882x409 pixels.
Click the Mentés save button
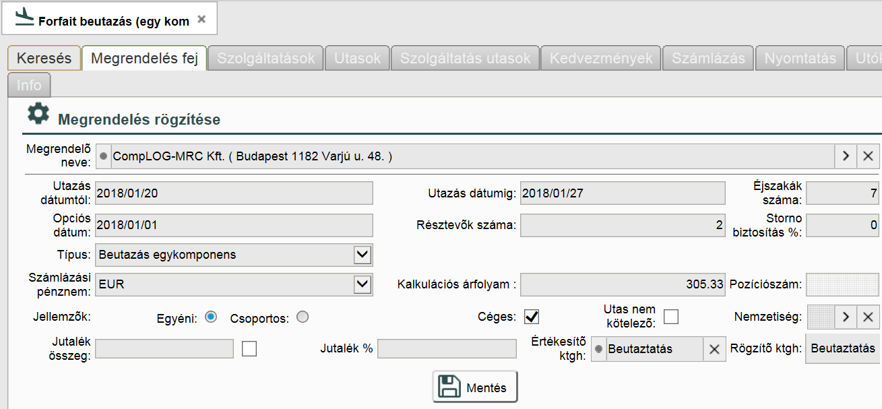474,387
